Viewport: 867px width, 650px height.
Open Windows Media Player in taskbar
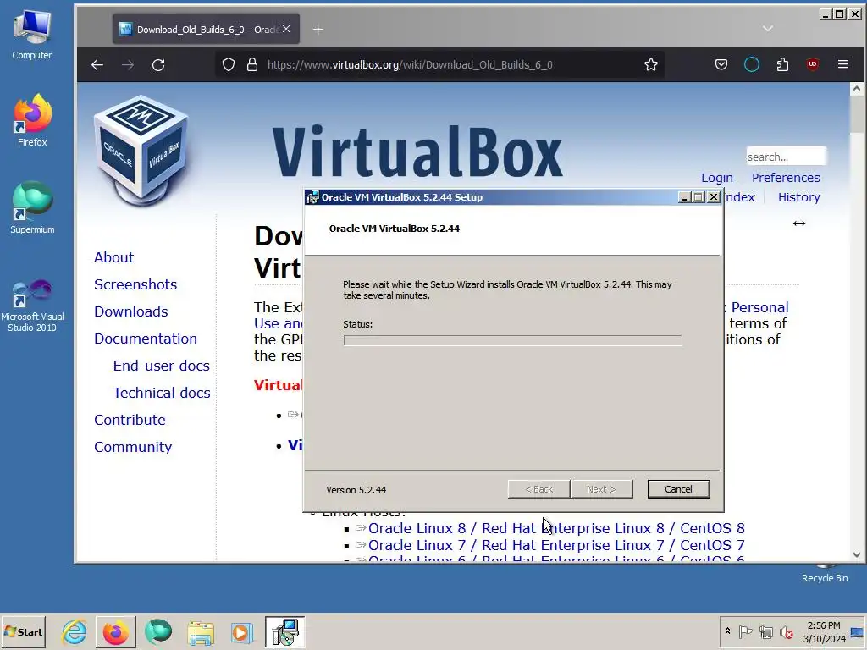[x=241, y=631]
